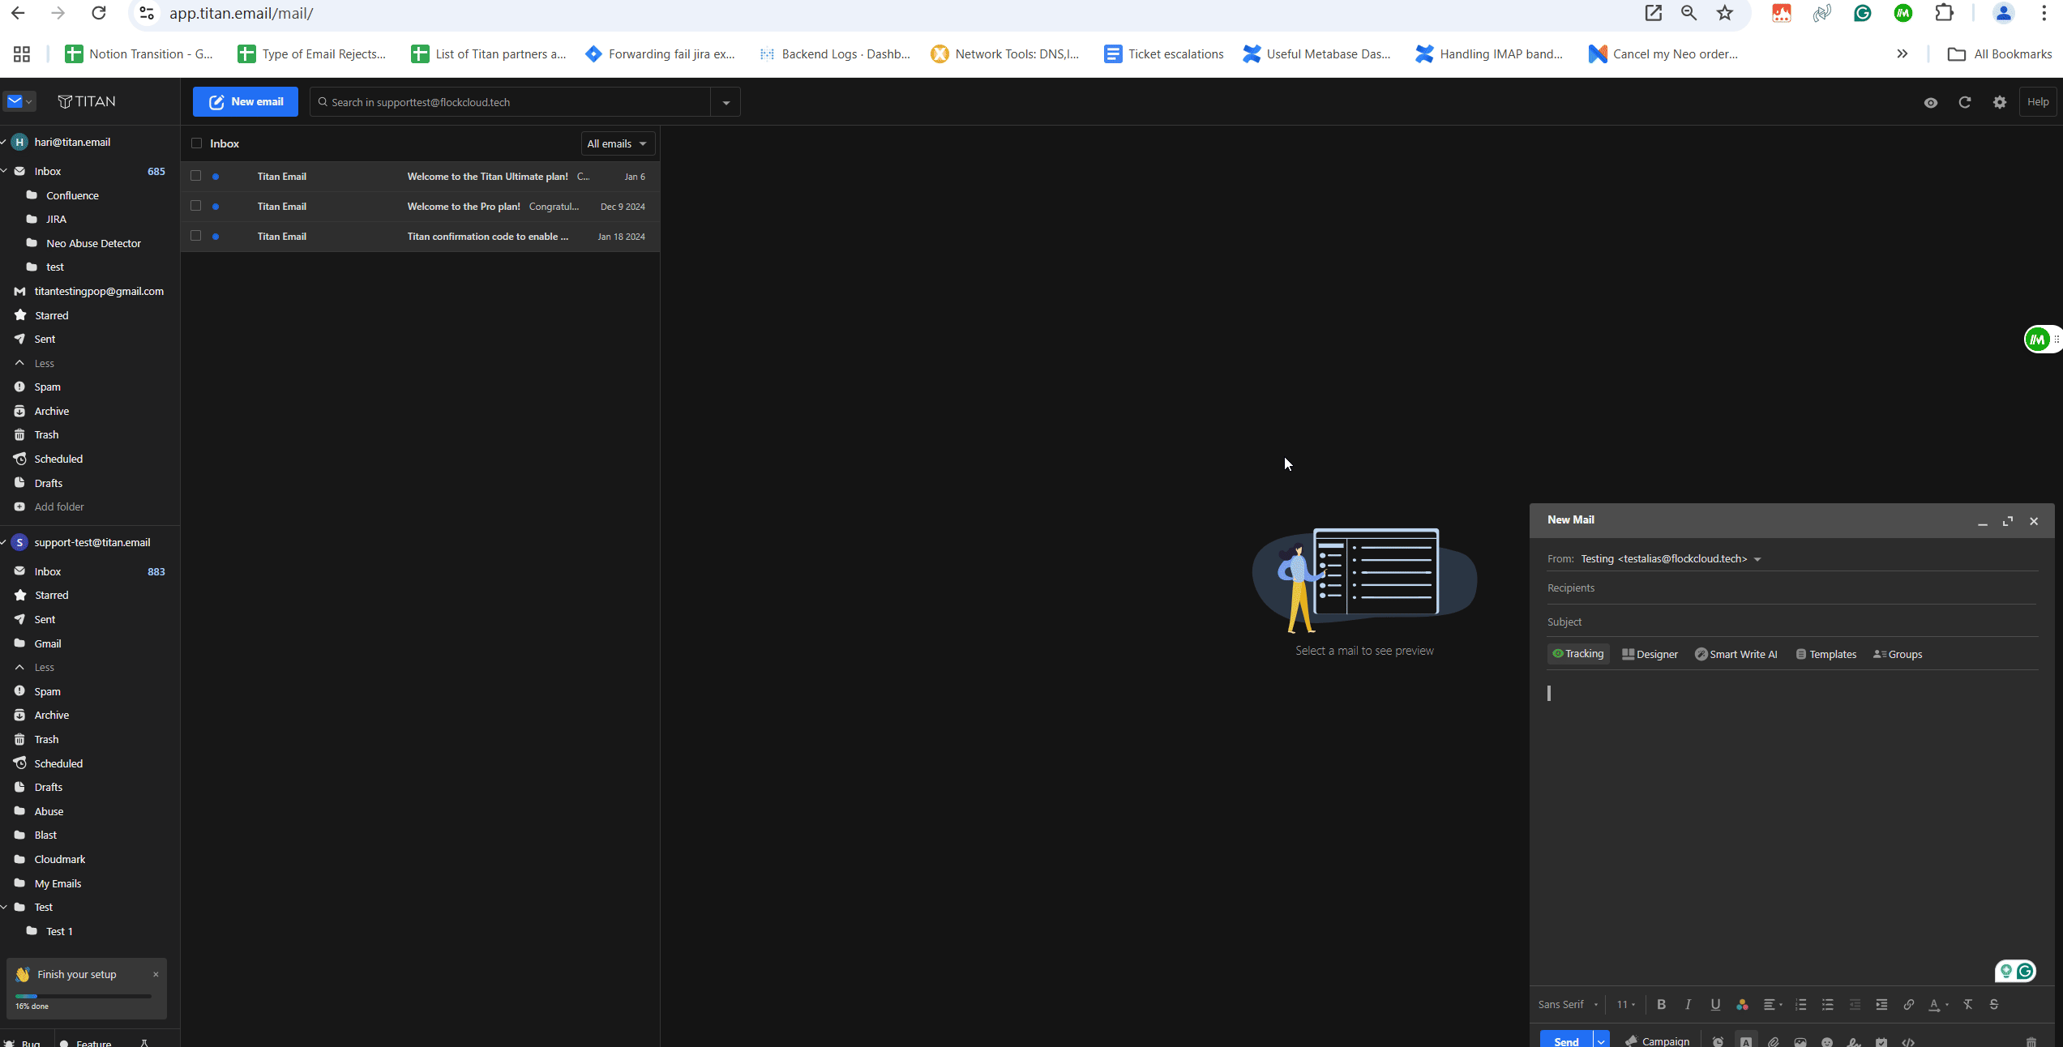Click the calendar checkmark icon in composer

[1881, 1041]
